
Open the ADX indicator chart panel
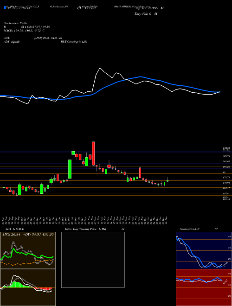tap(28, 250)
